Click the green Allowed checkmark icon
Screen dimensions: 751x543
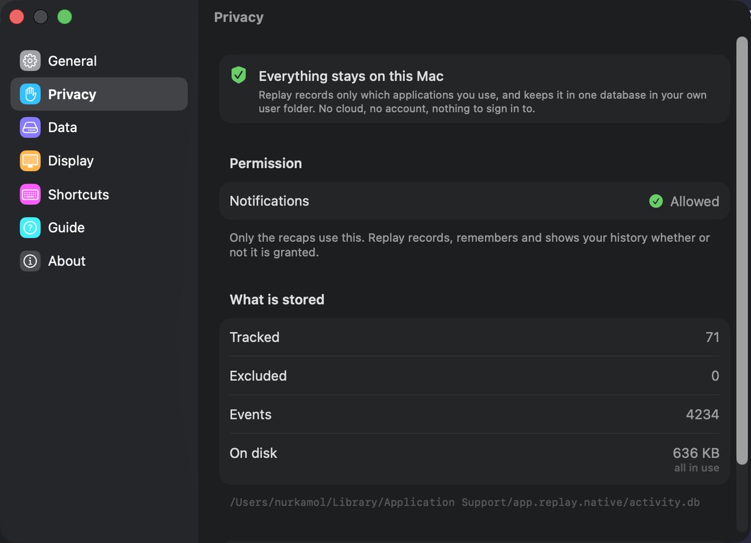pos(656,201)
